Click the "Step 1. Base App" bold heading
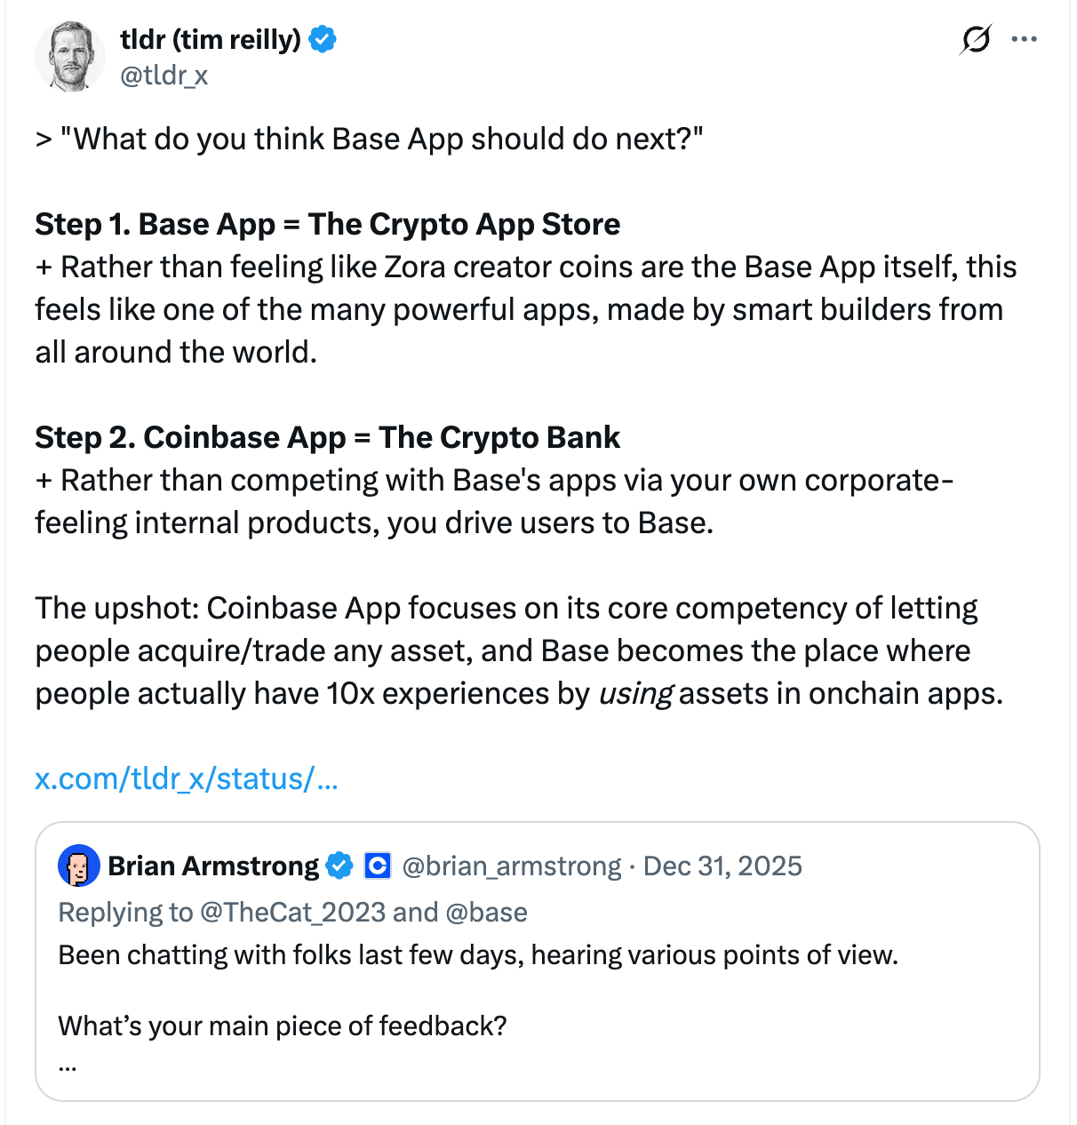Screen dimensions: 1077x1125 pyautogui.click(x=327, y=225)
